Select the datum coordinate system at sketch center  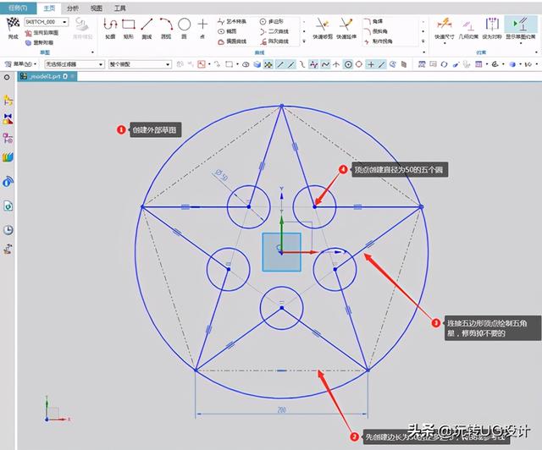click(281, 251)
